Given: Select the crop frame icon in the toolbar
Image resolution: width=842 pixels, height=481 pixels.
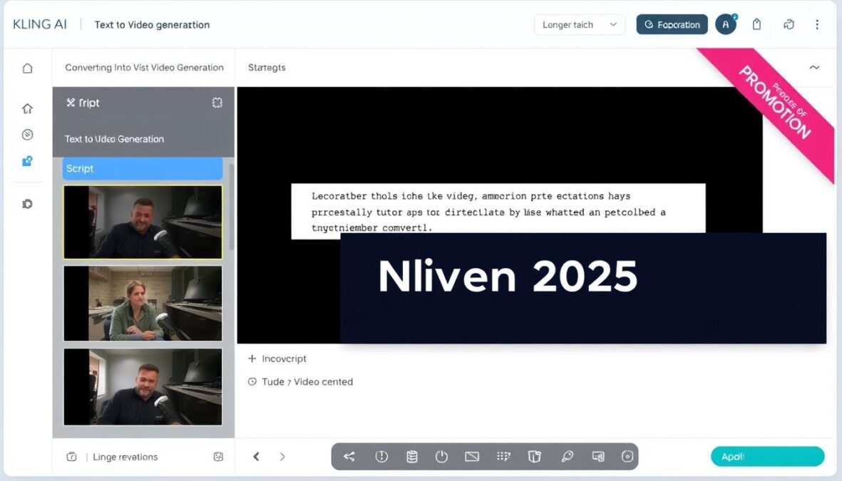Looking at the screenshot, I should 472,456.
